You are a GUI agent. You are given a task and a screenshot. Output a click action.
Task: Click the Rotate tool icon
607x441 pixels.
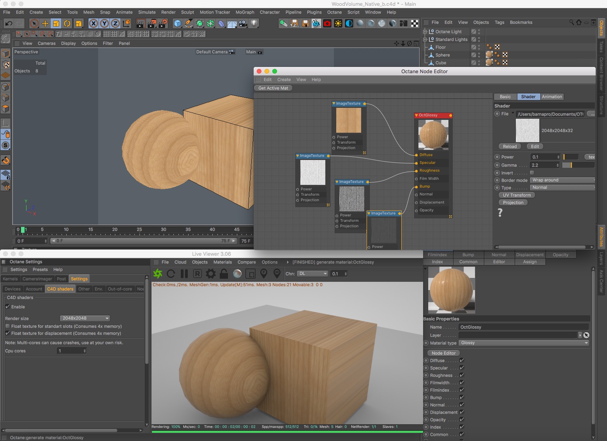[x=67, y=24]
